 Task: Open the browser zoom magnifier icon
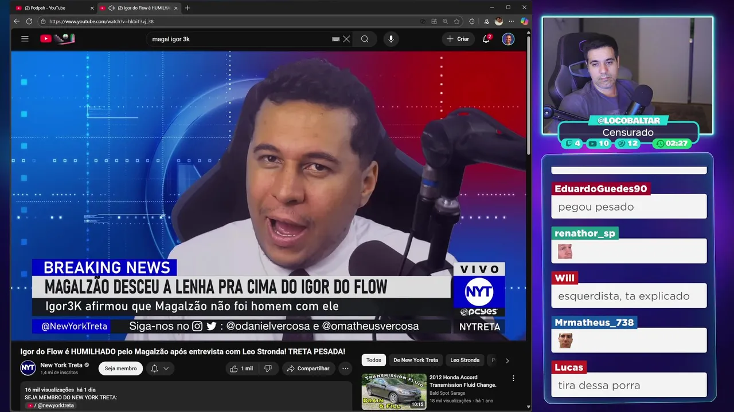click(445, 21)
